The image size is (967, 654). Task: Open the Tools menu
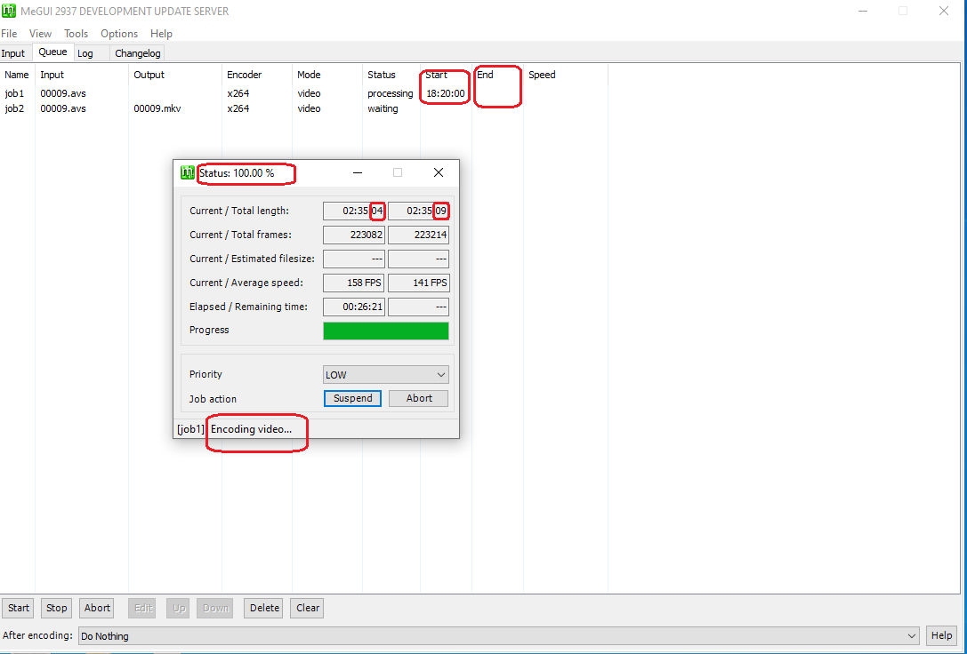click(x=76, y=34)
